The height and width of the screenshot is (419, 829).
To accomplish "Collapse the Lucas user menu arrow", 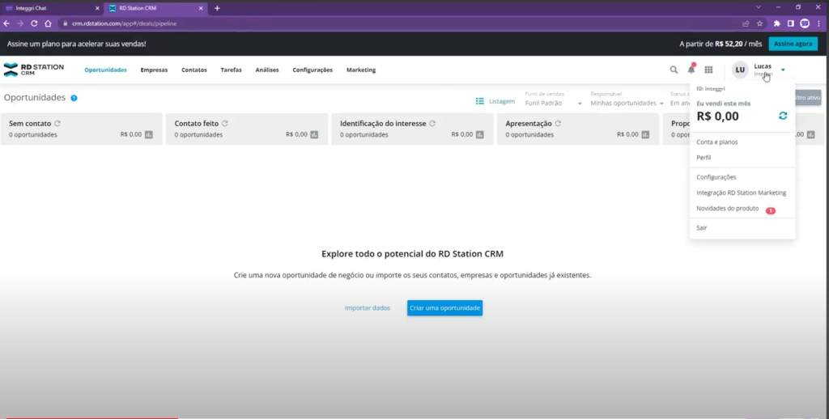I will (783, 70).
